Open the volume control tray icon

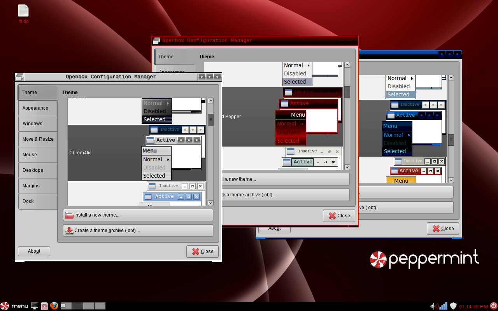pyautogui.click(x=434, y=306)
